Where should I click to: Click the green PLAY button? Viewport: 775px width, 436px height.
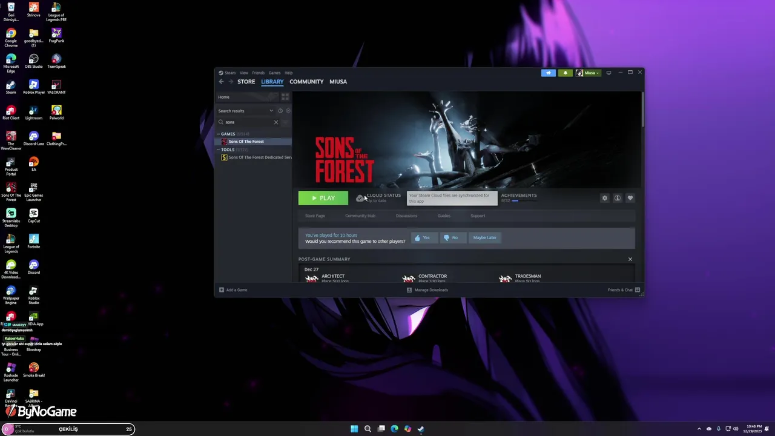click(x=323, y=198)
